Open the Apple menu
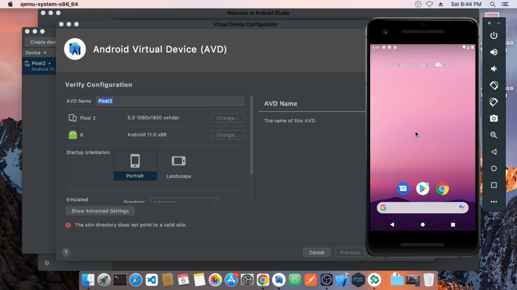This screenshot has height=290, width=517. [10, 4]
